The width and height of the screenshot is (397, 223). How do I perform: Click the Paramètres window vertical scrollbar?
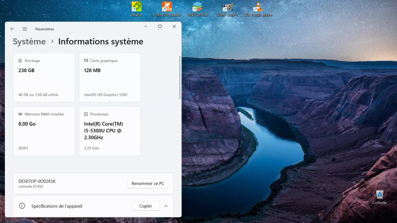[x=180, y=77]
